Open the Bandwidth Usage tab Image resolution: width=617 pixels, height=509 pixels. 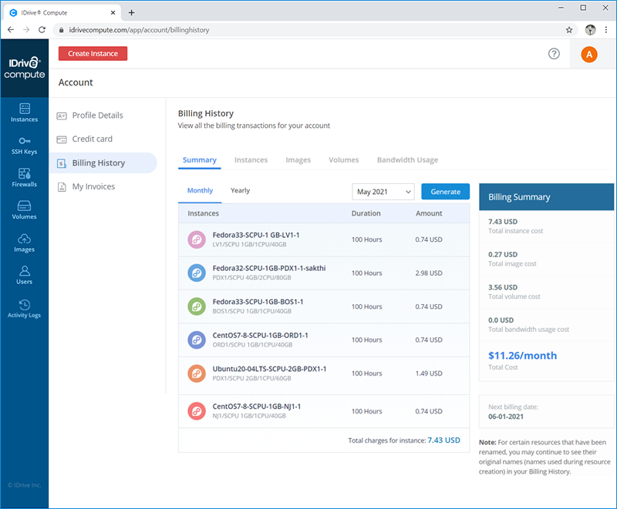coord(408,160)
